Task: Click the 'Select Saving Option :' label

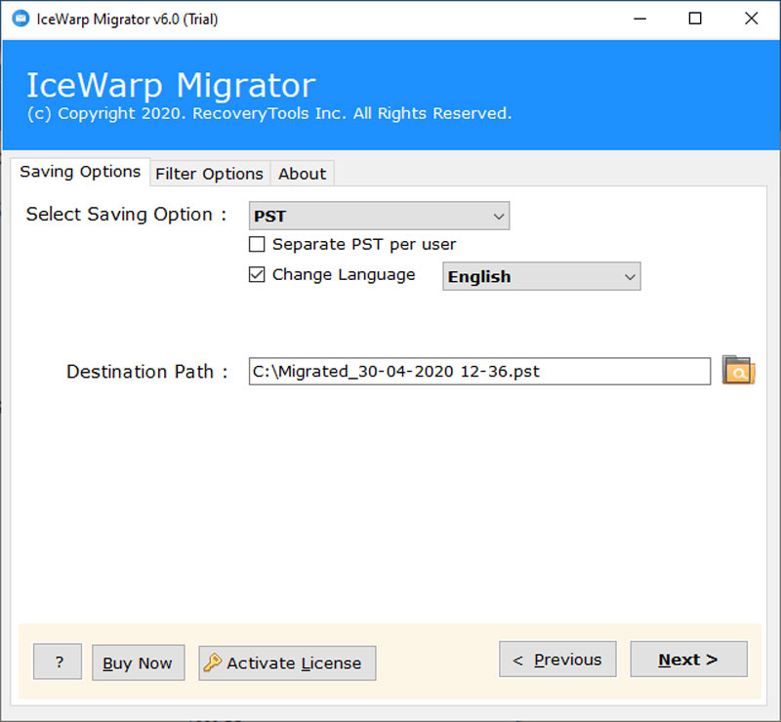Action: [126, 215]
